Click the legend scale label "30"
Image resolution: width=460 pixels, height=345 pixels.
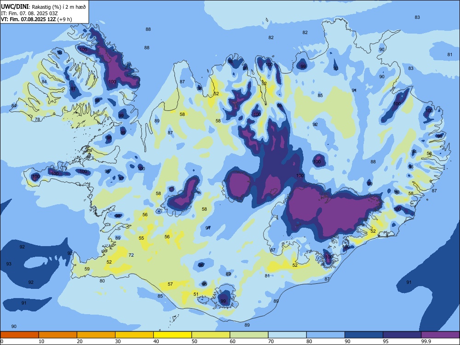tap(118, 341)
